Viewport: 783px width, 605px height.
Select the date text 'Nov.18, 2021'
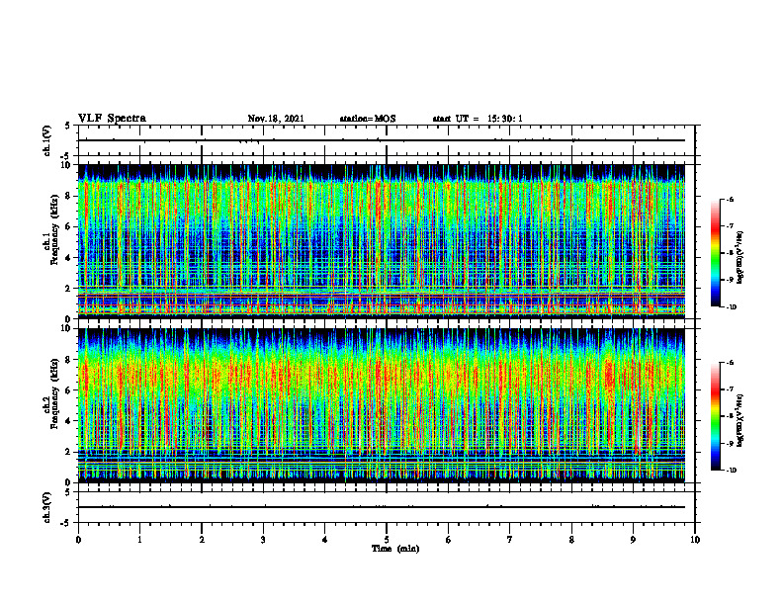point(276,119)
